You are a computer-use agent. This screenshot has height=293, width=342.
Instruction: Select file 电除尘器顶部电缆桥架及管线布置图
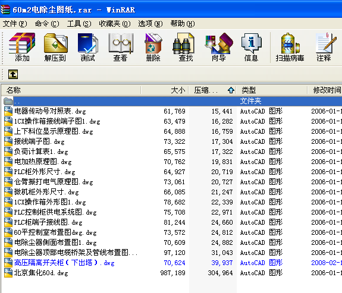tap(76, 253)
